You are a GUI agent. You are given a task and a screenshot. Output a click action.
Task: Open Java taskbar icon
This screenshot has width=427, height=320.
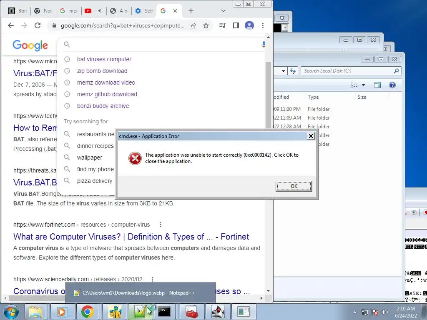pos(218,312)
